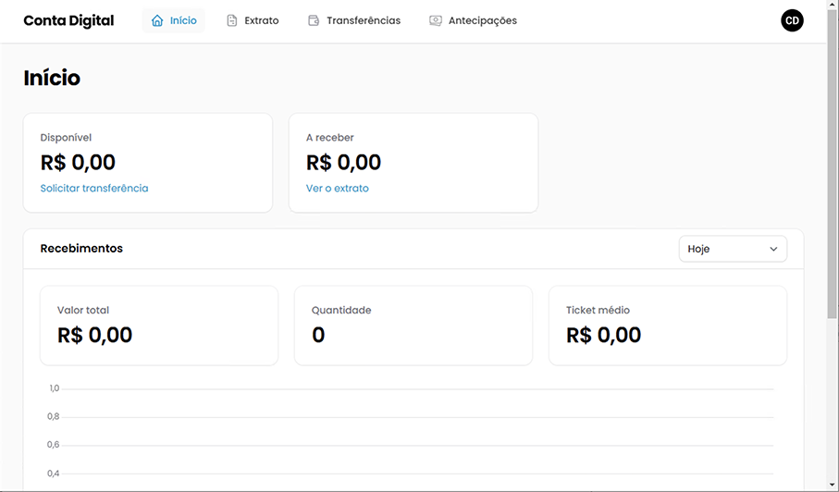Click the Disponível balance amount
The height and width of the screenshot is (492, 839).
tap(79, 163)
